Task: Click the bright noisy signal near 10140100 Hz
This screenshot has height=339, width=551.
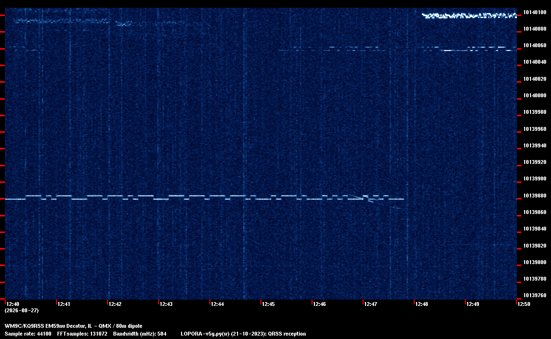Action: click(x=469, y=16)
